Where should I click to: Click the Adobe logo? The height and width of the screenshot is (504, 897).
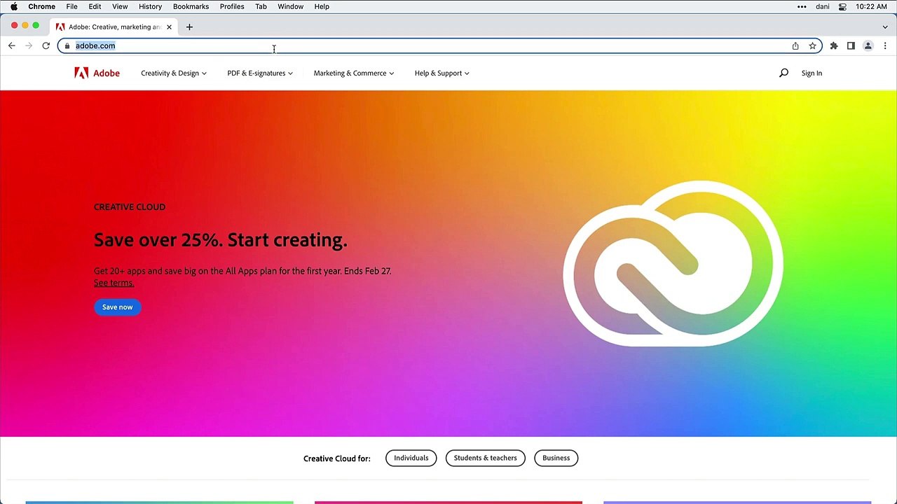coord(97,73)
